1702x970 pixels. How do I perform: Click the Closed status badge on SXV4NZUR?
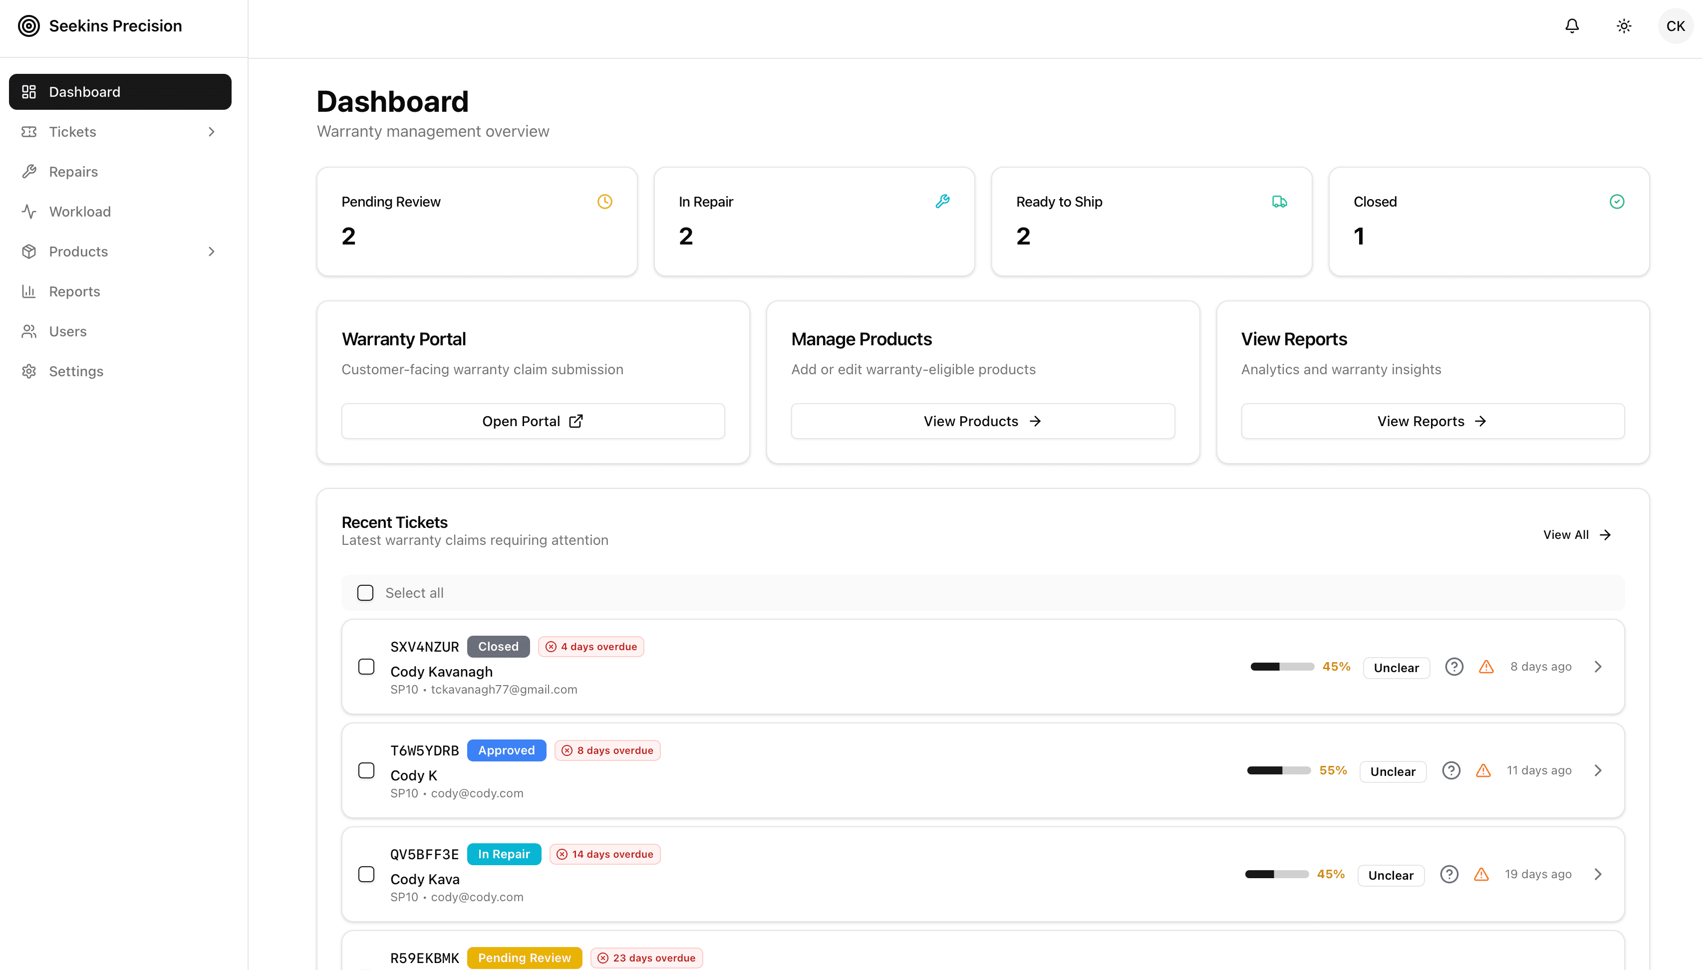point(498,646)
